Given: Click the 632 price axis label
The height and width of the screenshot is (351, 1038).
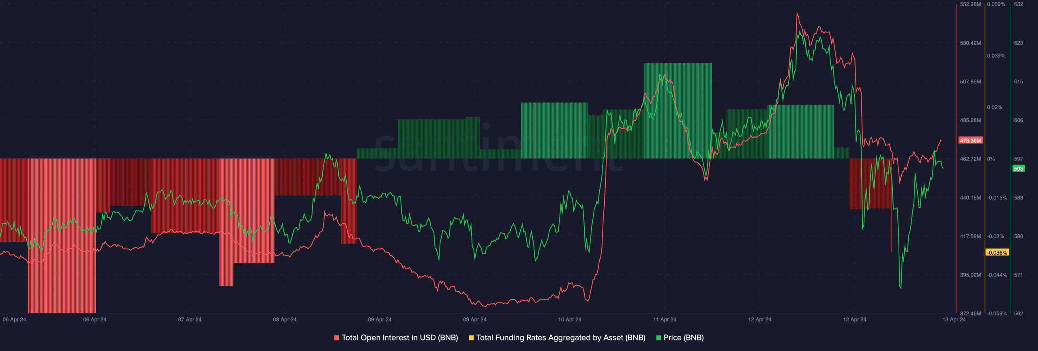Looking at the screenshot, I should tap(1019, 4).
